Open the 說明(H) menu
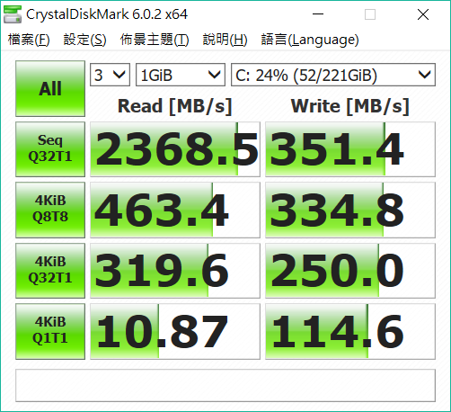Viewport: 451px width, 412px height. tap(225, 40)
